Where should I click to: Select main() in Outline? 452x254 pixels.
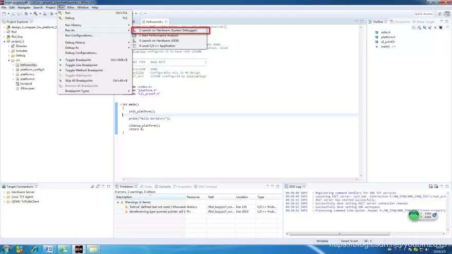[385, 46]
